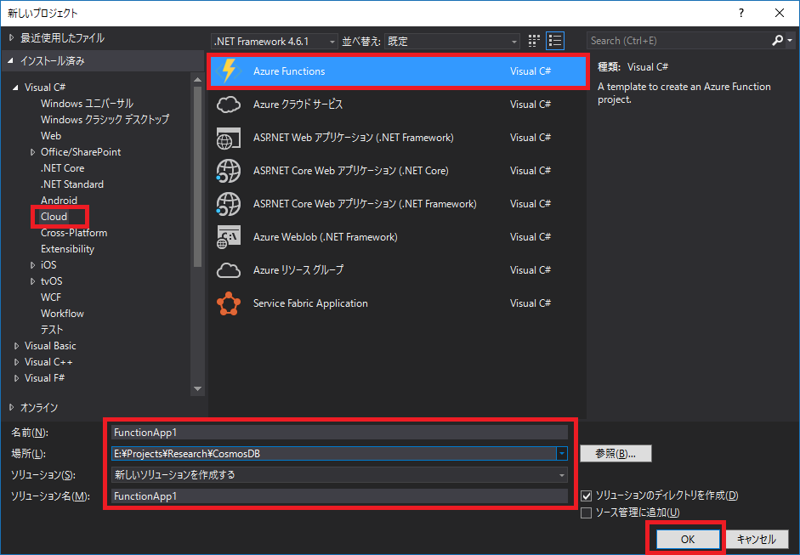The image size is (800, 555).
Task: Click the Search (Ctrl+E) box
Action: (x=680, y=40)
